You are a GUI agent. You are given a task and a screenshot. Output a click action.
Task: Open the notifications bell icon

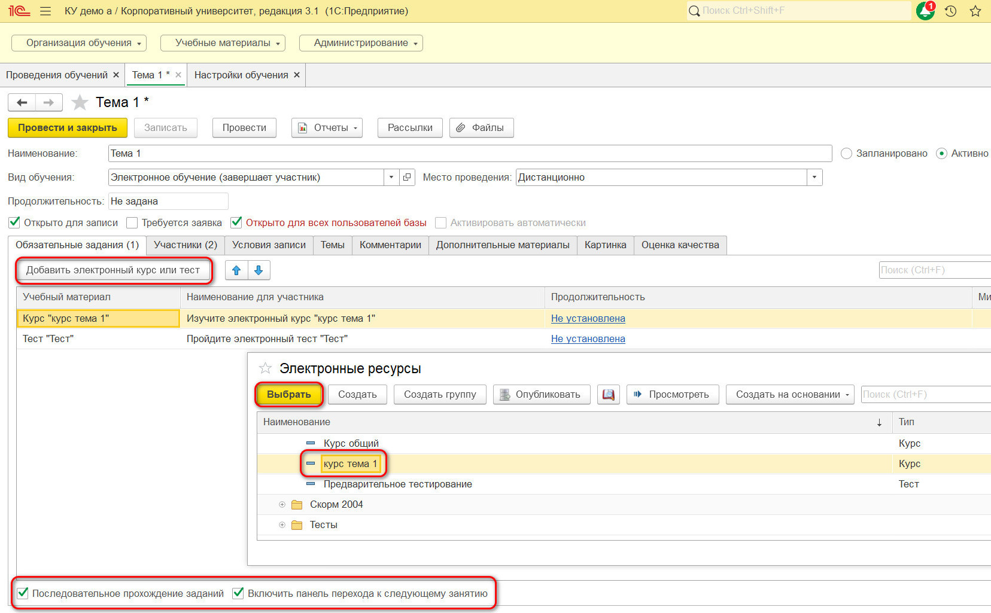click(925, 11)
